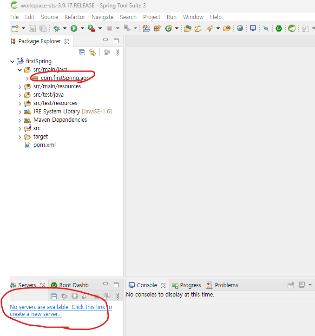Viewport: 315px width, 336px height.
Task: Click Collapse All in Package Explorer
Action: pos(82,53)
